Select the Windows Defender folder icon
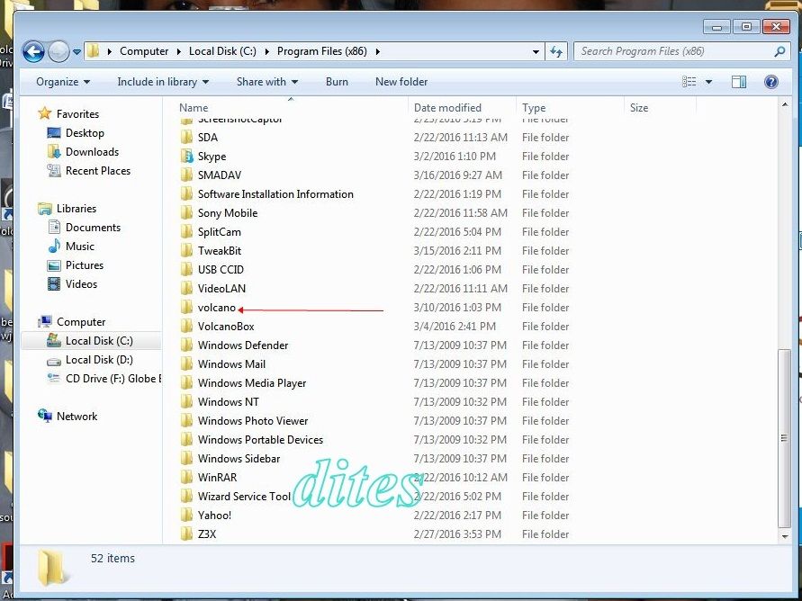802x601 pixels. [186, 345]
